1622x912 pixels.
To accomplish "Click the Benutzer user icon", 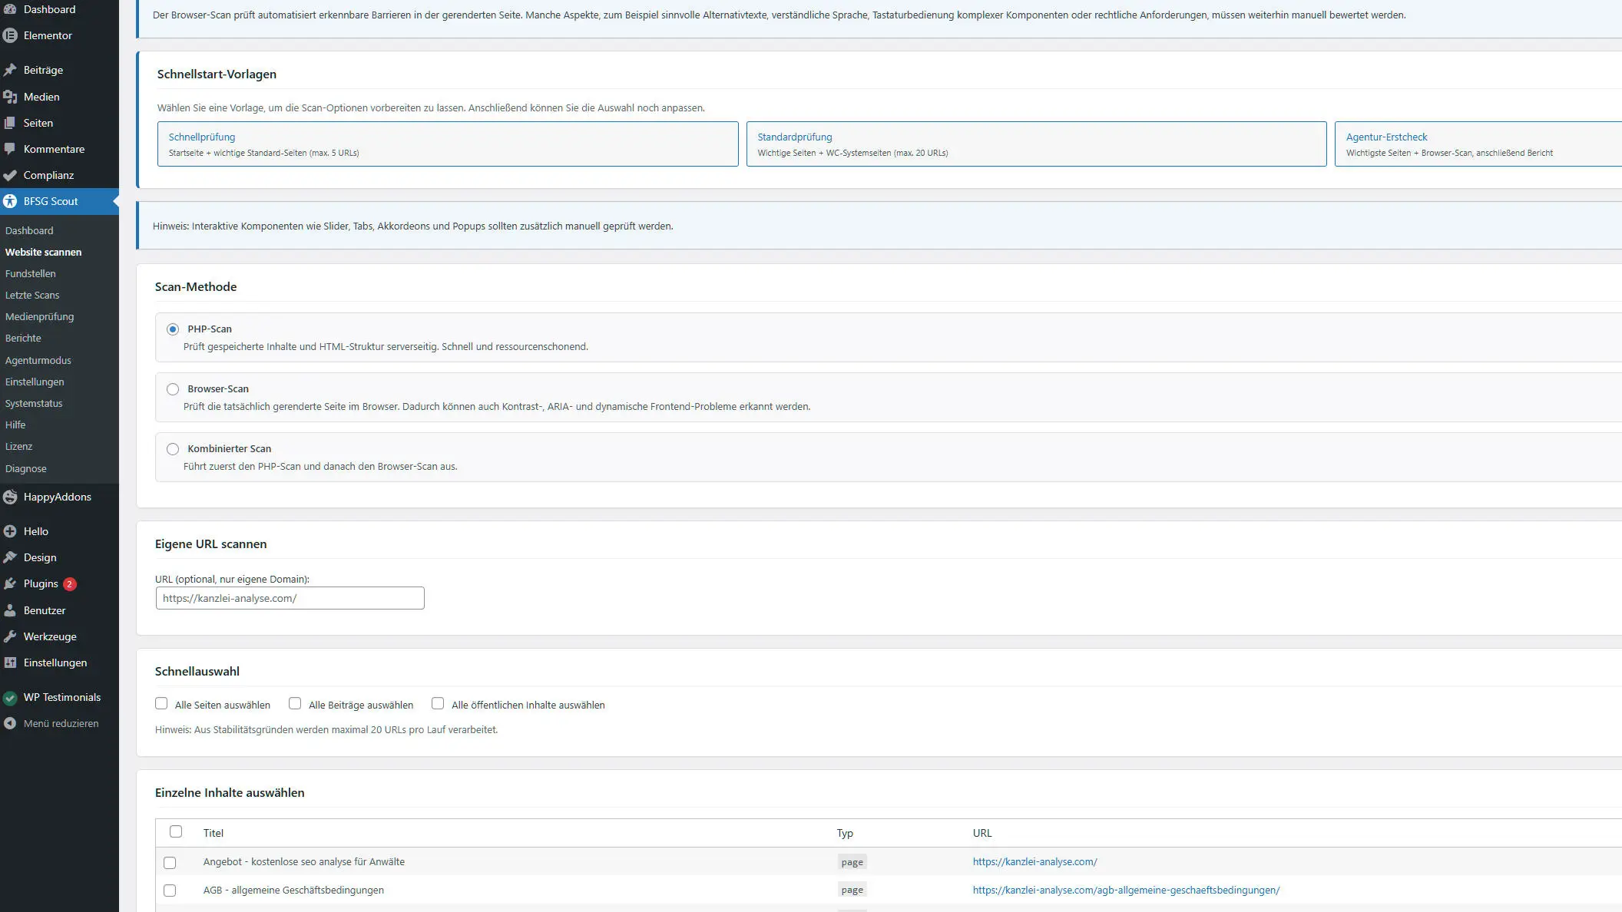I will pos(10,610).
